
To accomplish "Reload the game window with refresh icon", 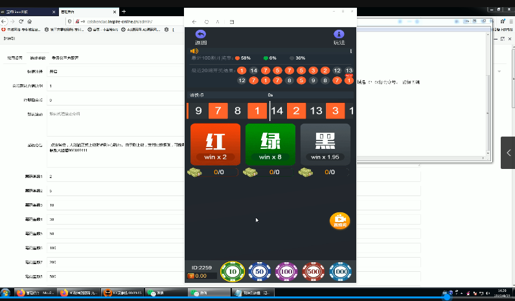I will pos(207,22).
